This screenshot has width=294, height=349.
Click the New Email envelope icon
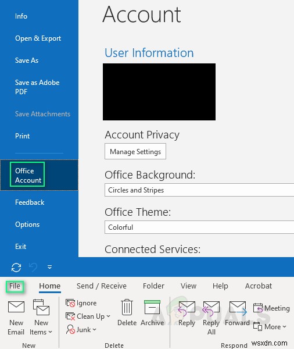point(16,307)
